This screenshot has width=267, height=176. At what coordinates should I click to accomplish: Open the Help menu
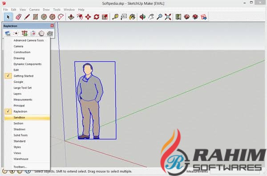[81, 10]
